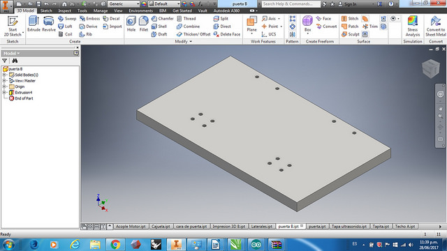Image resolution: width=447 pixels, height=251 pixels.
Task: Expand the Extrusion4 feature node
Action: point(4,93)
